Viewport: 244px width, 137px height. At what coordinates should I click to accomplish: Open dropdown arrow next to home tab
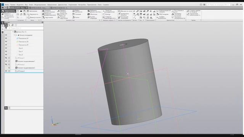tap(6, 8)
